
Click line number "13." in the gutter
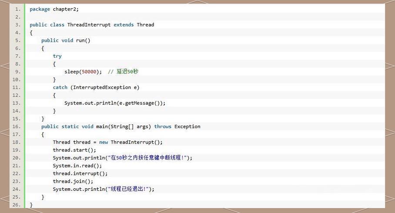[17, 103]
